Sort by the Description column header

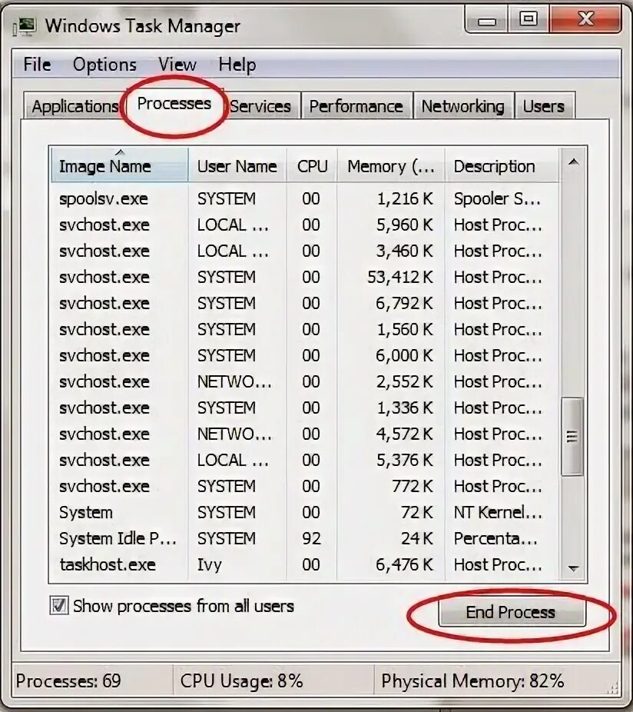click(x=502, y=165)
